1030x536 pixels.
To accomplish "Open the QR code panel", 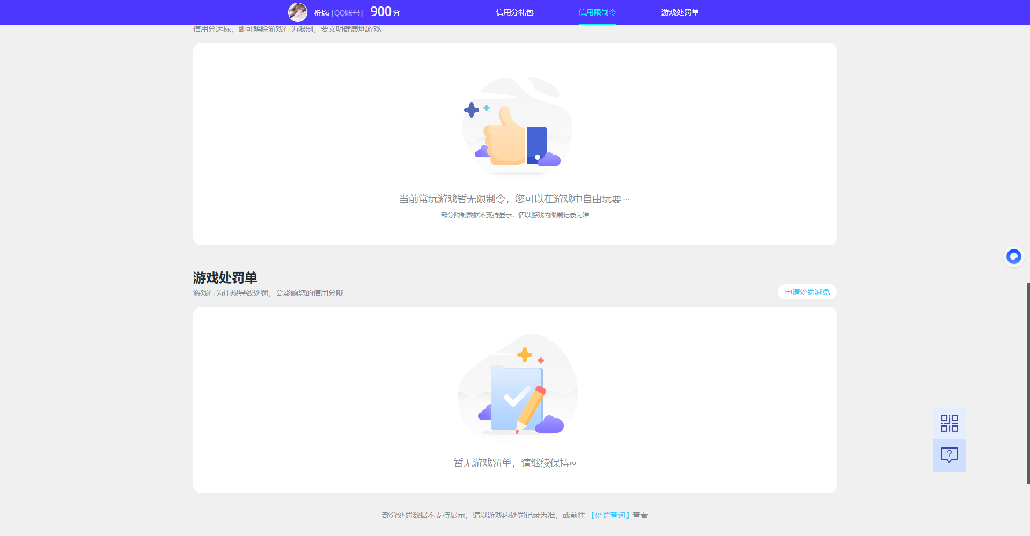I will pos(949,423).
